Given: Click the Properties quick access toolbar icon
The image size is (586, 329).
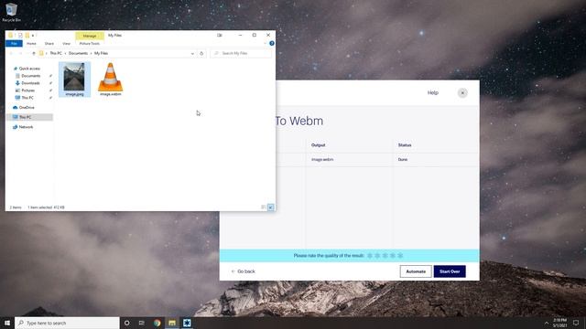Looking at the screenshot, I should point(20,35).
